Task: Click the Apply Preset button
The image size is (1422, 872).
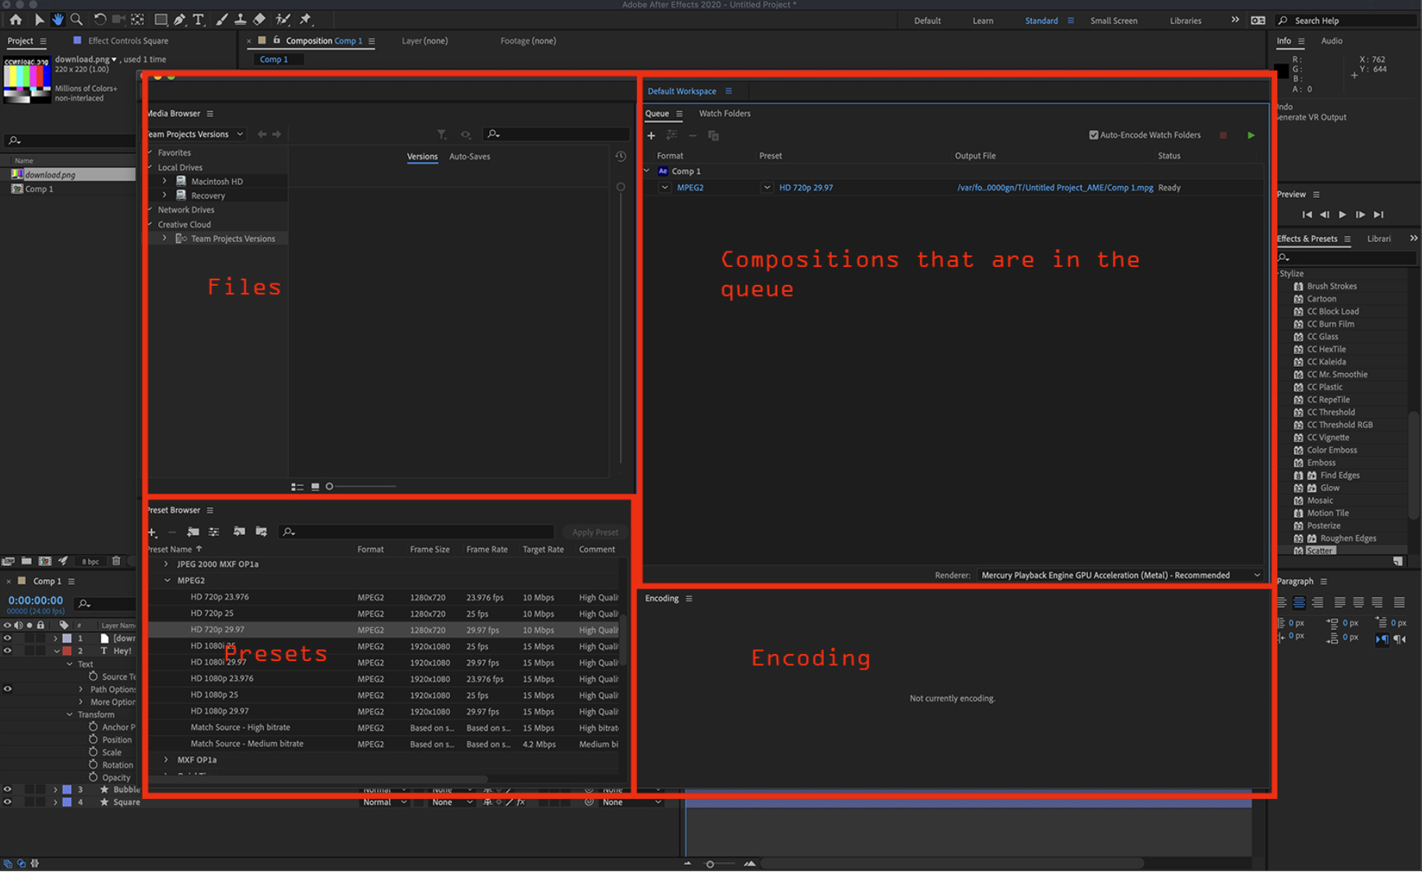Action: click(595, 533)
